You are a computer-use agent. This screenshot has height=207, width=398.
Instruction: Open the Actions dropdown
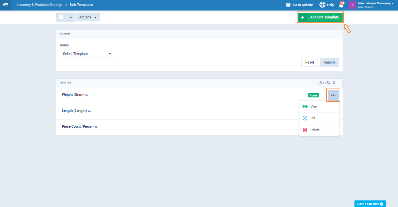click(87, 17)
